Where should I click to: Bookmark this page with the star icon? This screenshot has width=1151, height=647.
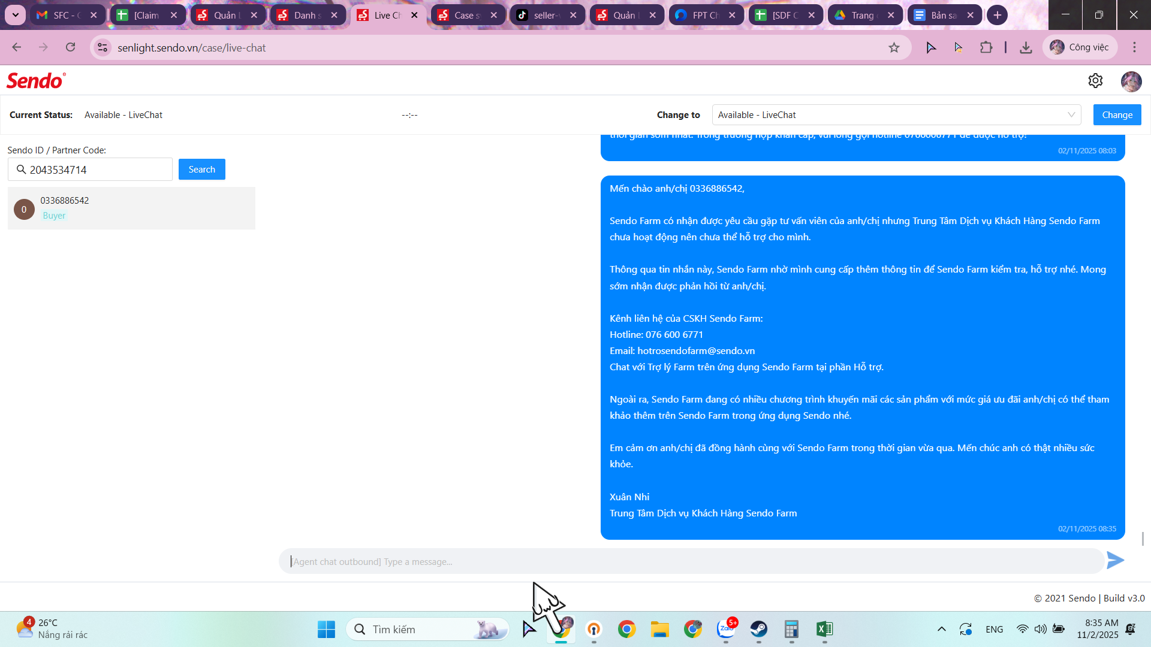[894, 48]
